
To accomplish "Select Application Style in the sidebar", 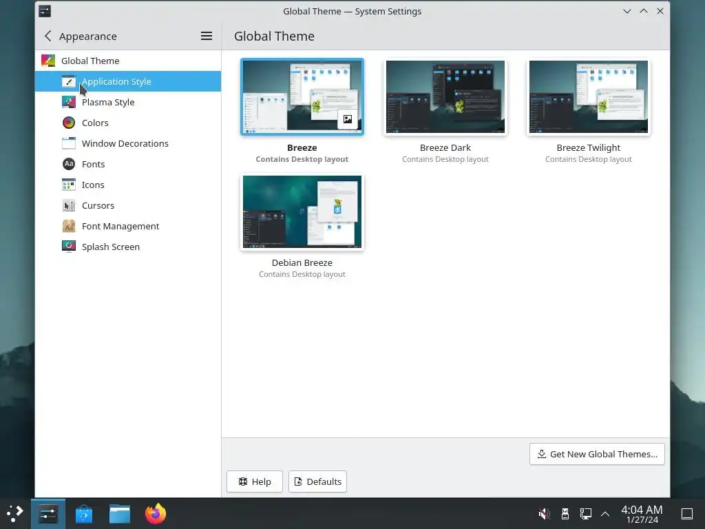I will [127, 81].
